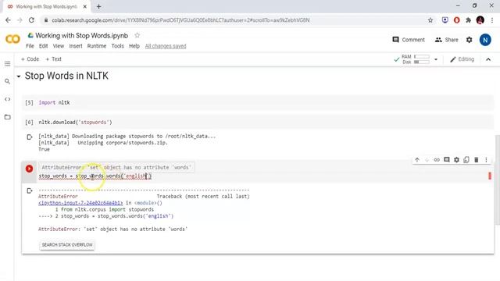Open the Insert menu
This screenshot has height=281, width=500.
[x=76, y=46]
